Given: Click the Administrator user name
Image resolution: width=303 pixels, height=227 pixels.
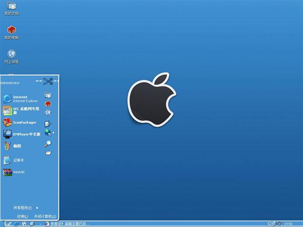Looking at the screenshot, I should [10, 83].
